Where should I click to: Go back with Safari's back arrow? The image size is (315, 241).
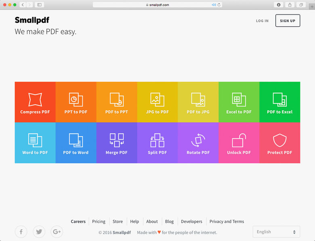tap(23, 4)
